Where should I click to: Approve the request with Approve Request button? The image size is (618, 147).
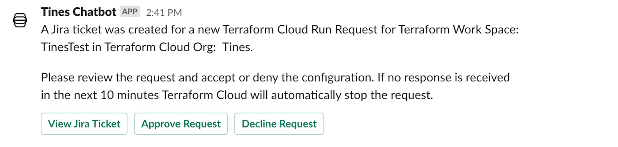[181, 124]
